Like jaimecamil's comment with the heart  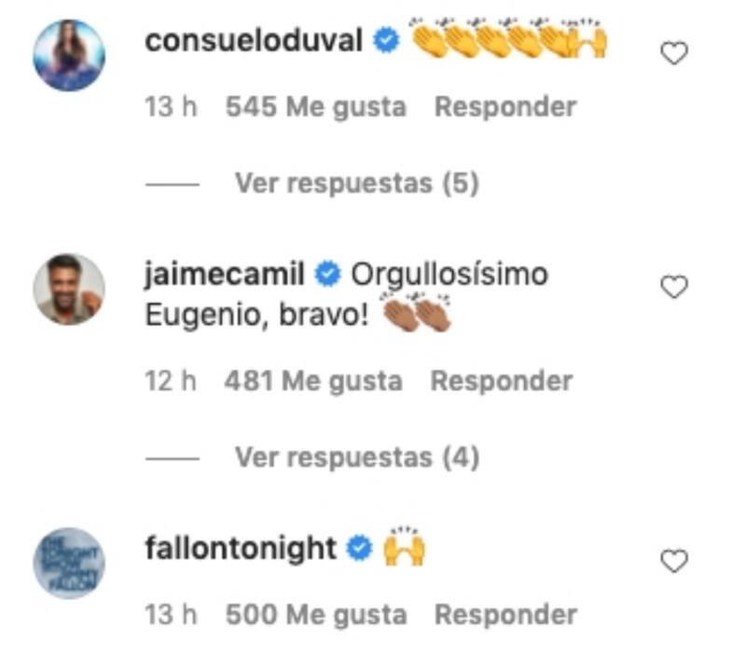[x=674, y=287]
